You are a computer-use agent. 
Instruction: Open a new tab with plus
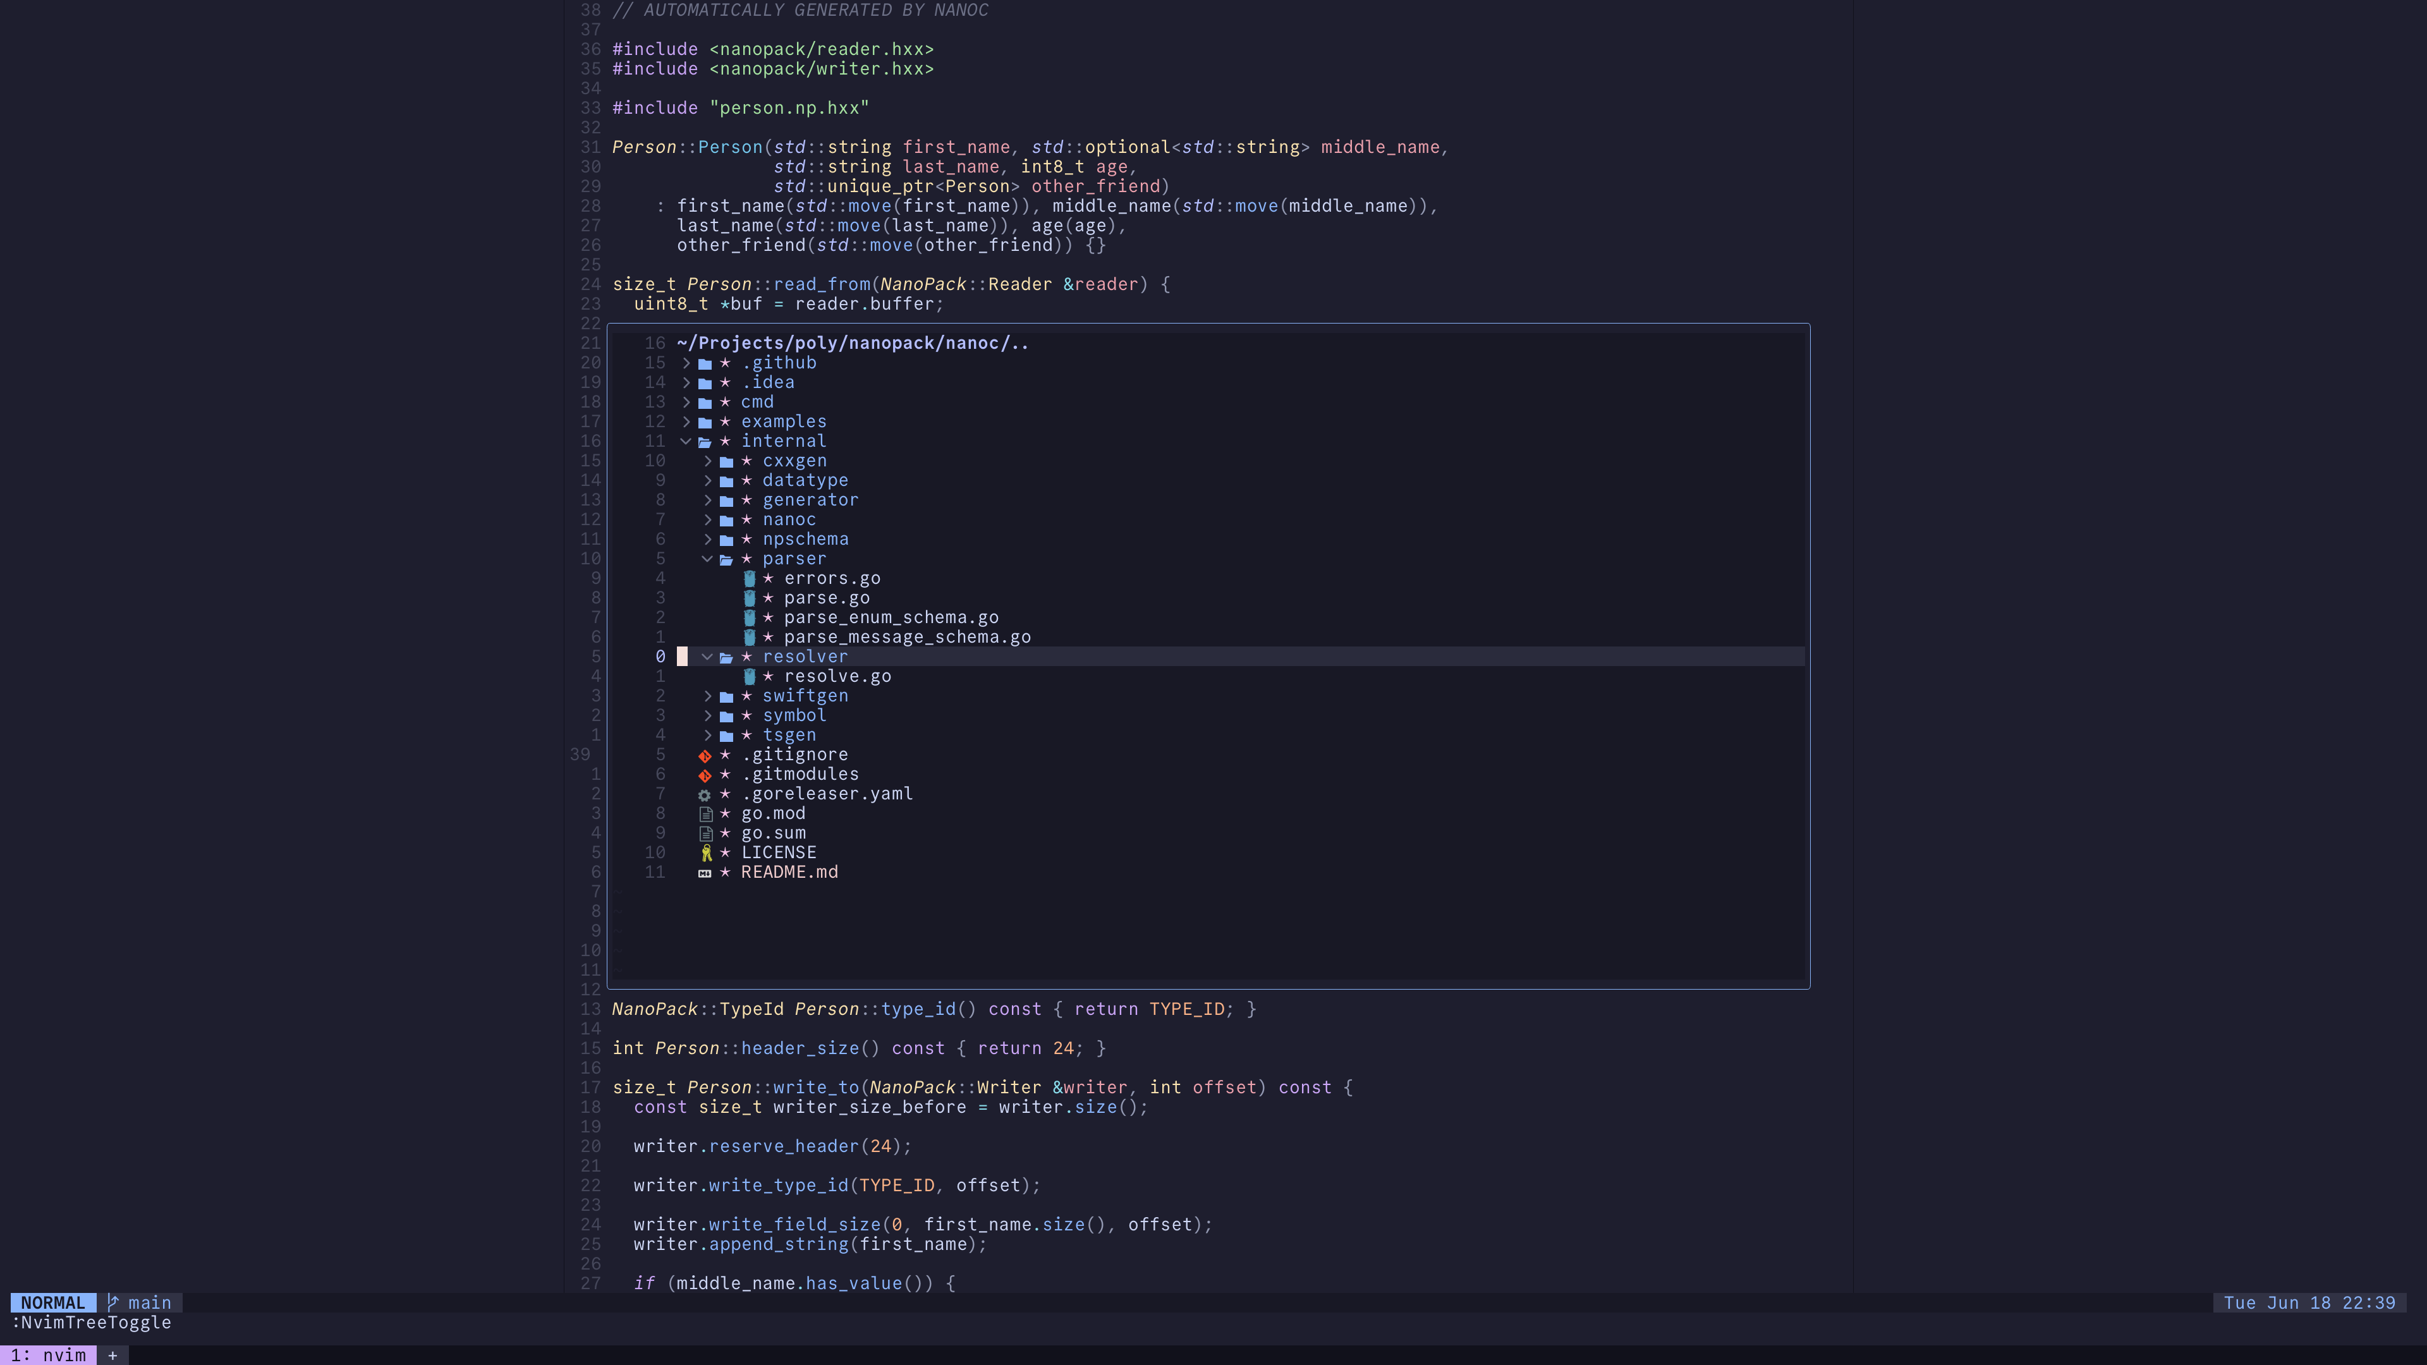point(113,1355)
